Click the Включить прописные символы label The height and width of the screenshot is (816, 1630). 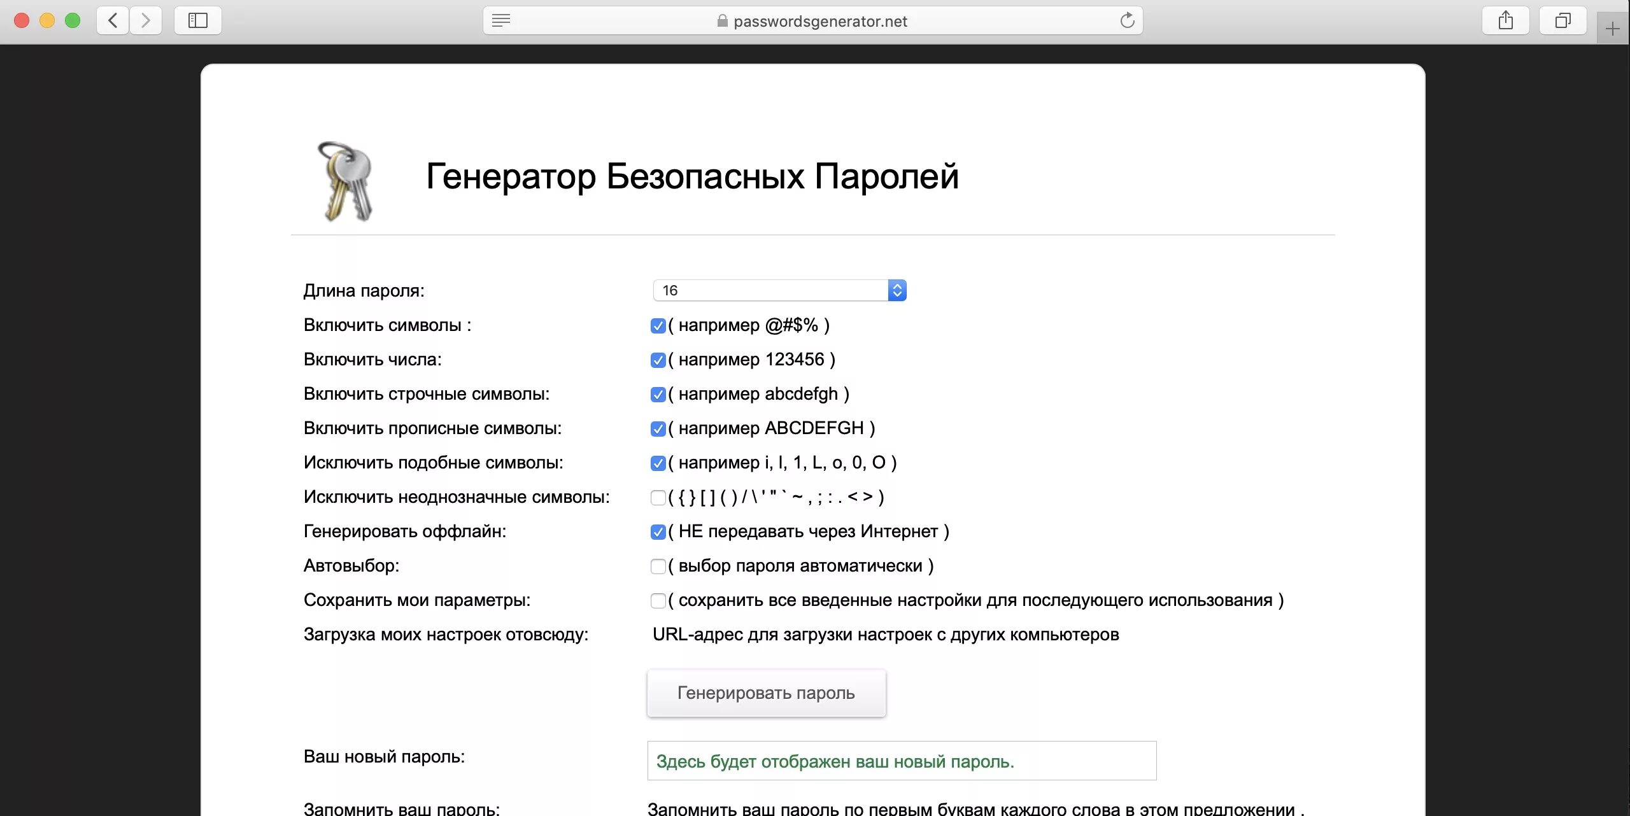[432, 428]
